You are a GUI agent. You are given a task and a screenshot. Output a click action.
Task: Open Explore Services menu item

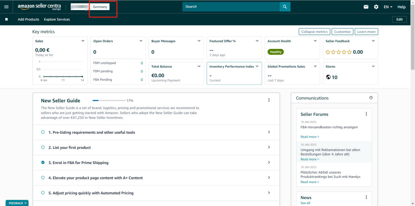(x=57, y=19)
